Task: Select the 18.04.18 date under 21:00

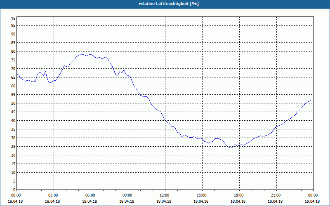Action: click(x=275, y=201)
